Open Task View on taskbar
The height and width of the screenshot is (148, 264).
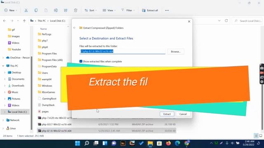click(x=96, y=143)
